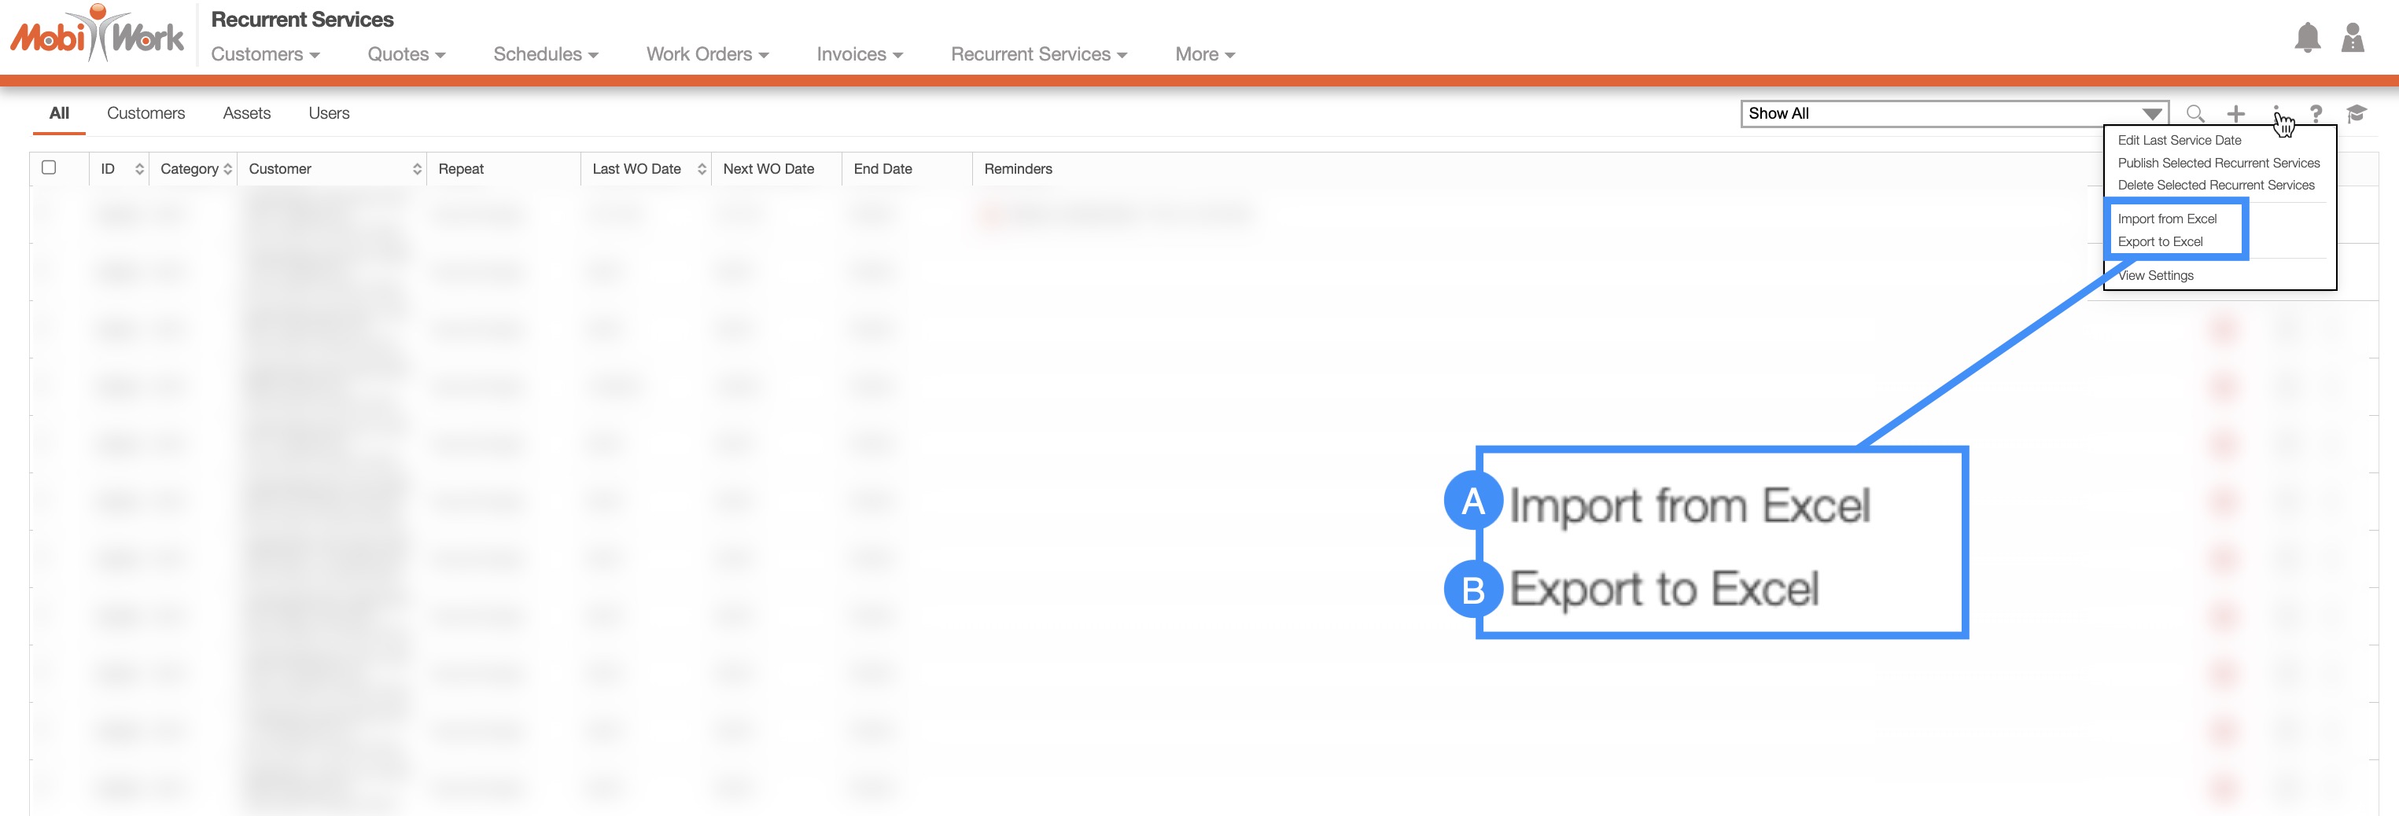This screenshot has width=2399, height=816.
Task: Select Import from Excel menu option
Action: tap(2166, 219)
